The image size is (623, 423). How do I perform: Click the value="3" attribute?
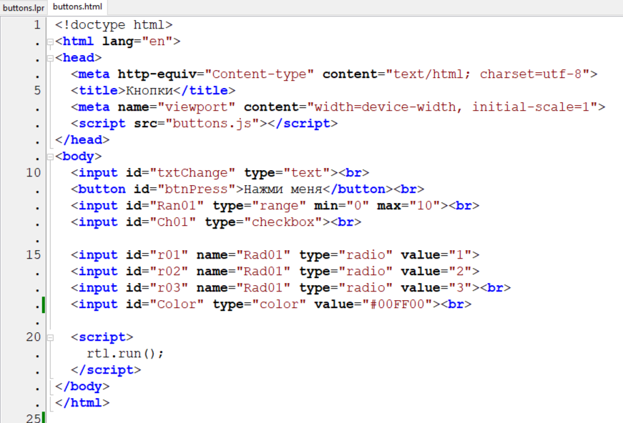436,288
